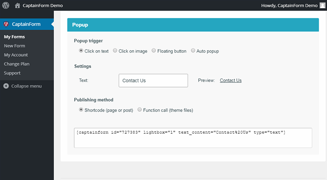Choose Floating button trigger option
The image size is (327, 180).
click(154, 51)
